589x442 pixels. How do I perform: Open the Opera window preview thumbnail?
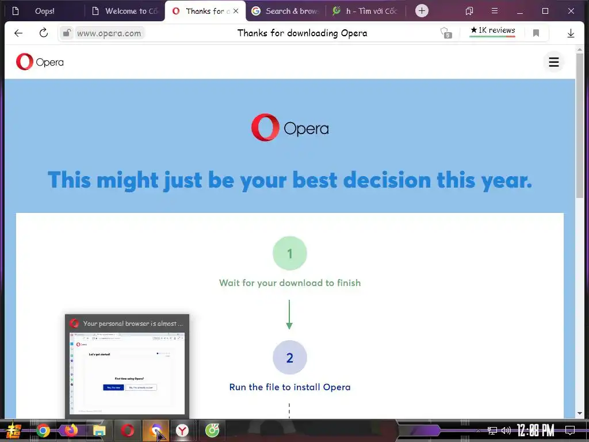pos(127,374)
